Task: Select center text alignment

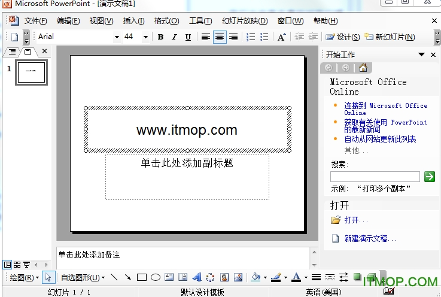Action: (x=220, y=37)
